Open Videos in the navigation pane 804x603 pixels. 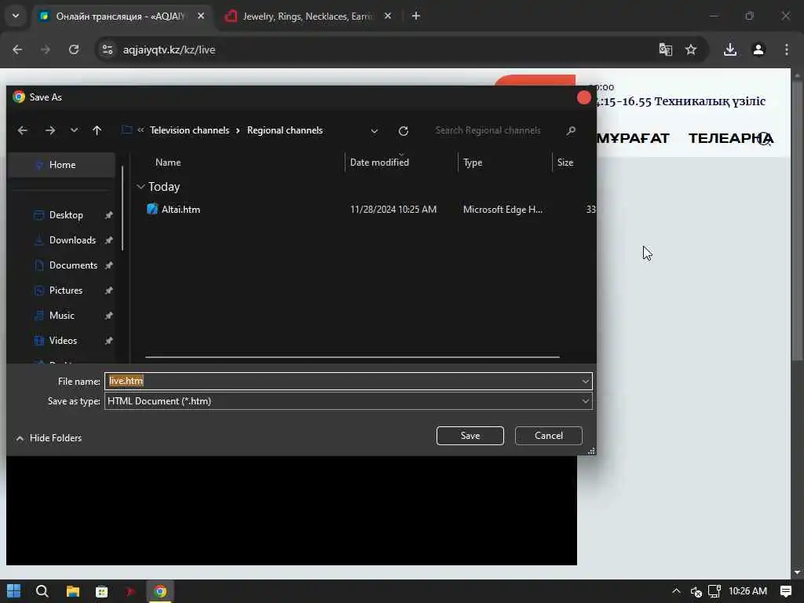pyautogui.click(x=63, y=341)
